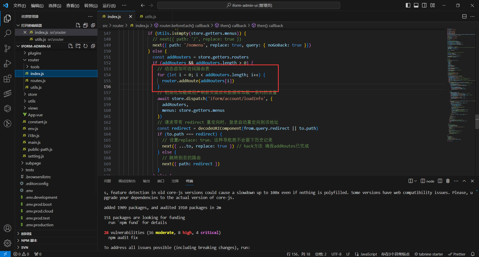Collapse the router folder
Screen dimensions: 479x257
point(33,60)
